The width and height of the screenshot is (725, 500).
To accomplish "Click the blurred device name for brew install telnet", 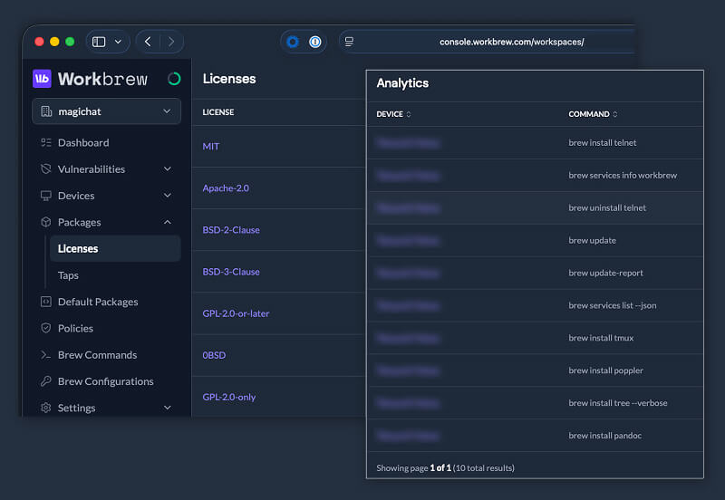I will [x=407, y=143].
